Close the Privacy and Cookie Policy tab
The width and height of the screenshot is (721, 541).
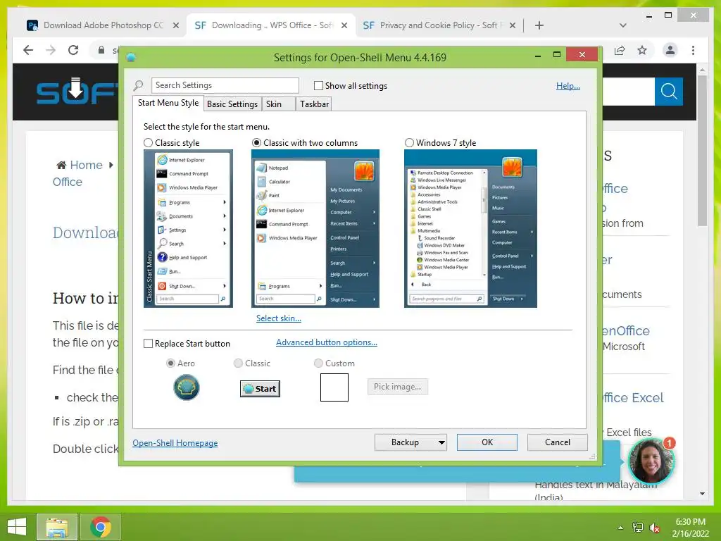513,25
